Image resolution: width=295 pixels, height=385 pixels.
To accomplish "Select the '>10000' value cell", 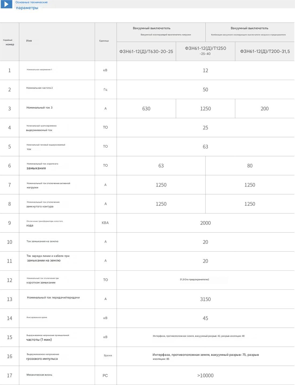I will (205, 375).
